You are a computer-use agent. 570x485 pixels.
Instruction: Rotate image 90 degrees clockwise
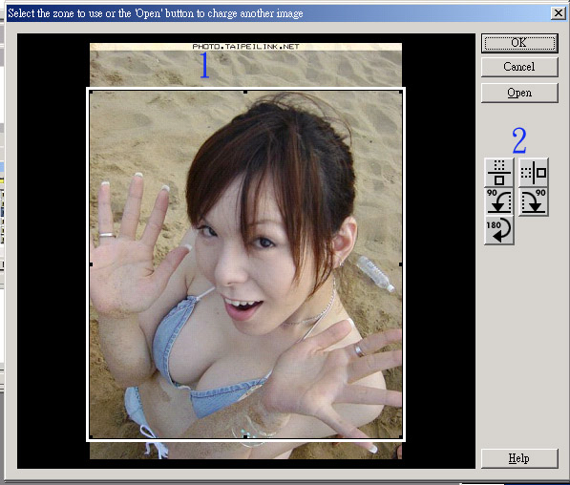coord(534,201)
